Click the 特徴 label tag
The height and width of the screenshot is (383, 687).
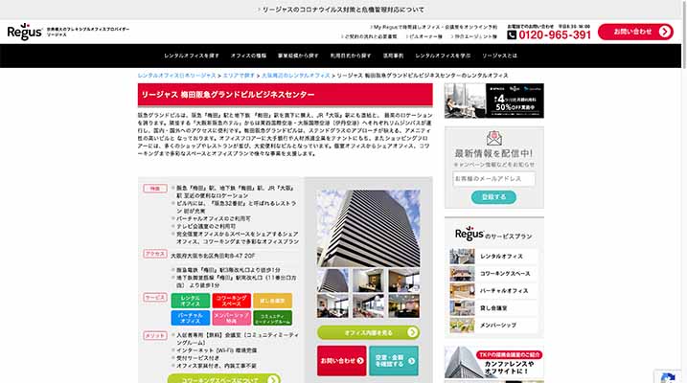(154, 189)
